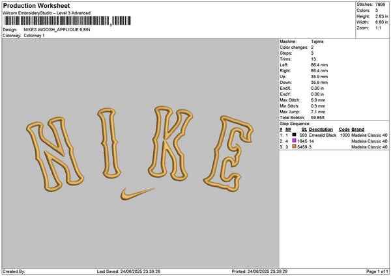This screenshot has width=391, height=276.
Task: Click Madeira Classic 40 in the 5459 row
Action: 369,147
